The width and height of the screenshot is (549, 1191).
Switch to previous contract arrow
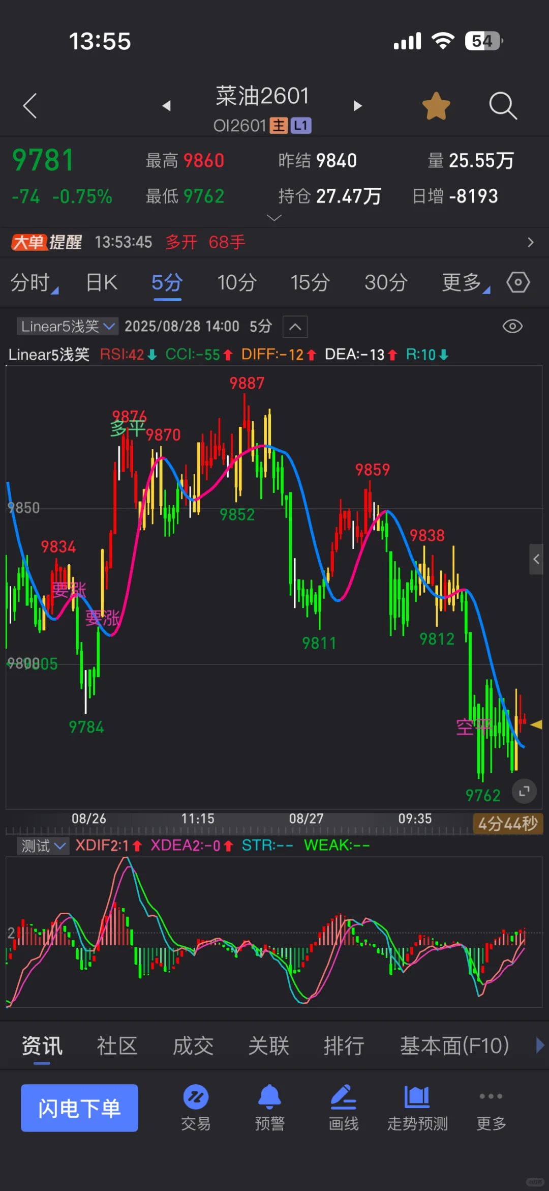[x=166, y=106]
